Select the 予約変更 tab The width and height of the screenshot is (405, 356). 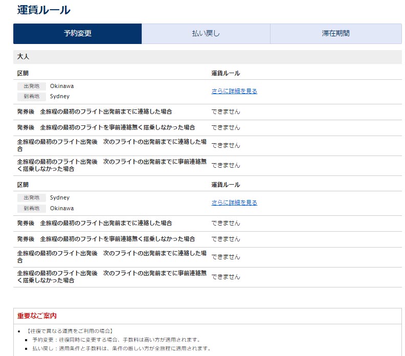(x=77, y=34)
